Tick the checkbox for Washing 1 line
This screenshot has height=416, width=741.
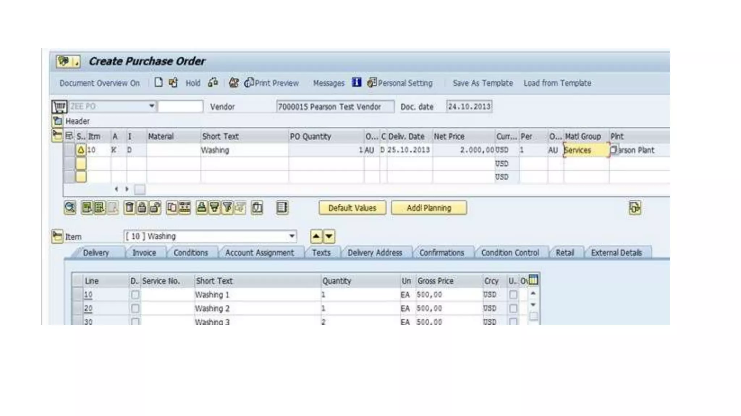[x=135, y=295]
